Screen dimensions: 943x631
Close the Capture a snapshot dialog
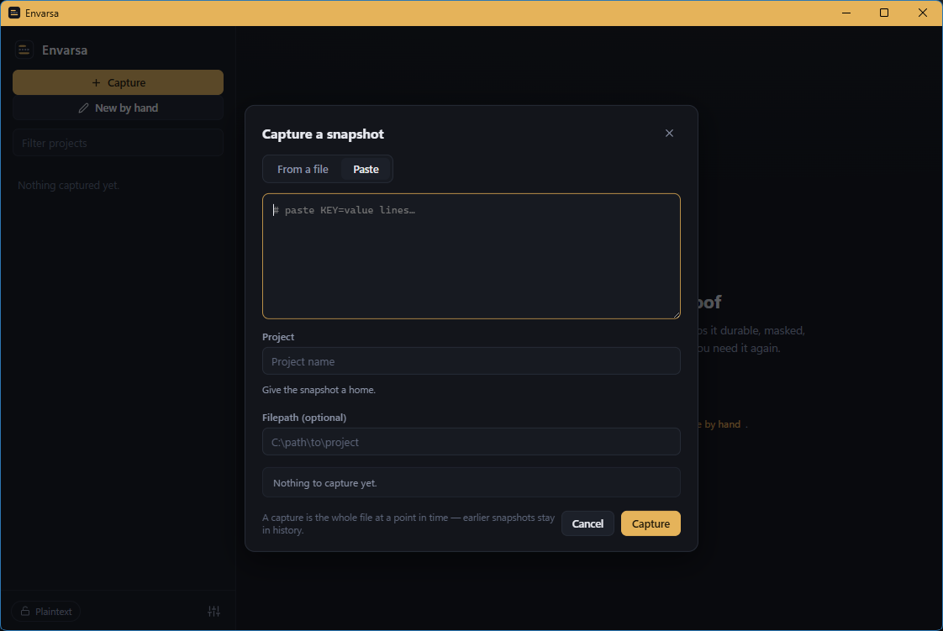tap(669, 134)
